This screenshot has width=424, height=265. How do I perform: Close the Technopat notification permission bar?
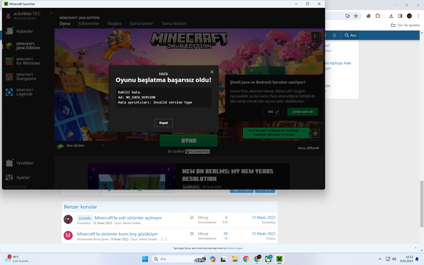click(416, 248)
